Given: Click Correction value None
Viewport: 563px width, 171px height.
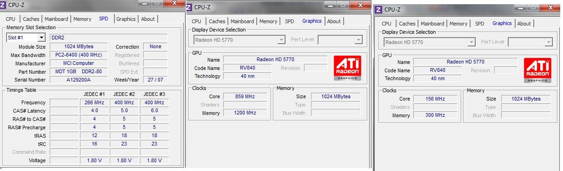Looking at the screenshot, I should tap(155, 46).
